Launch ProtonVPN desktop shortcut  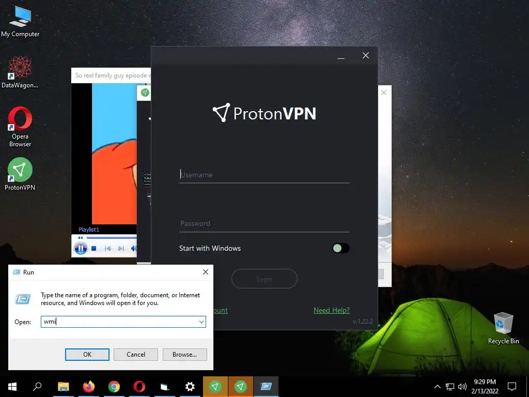tap(20, 174)
